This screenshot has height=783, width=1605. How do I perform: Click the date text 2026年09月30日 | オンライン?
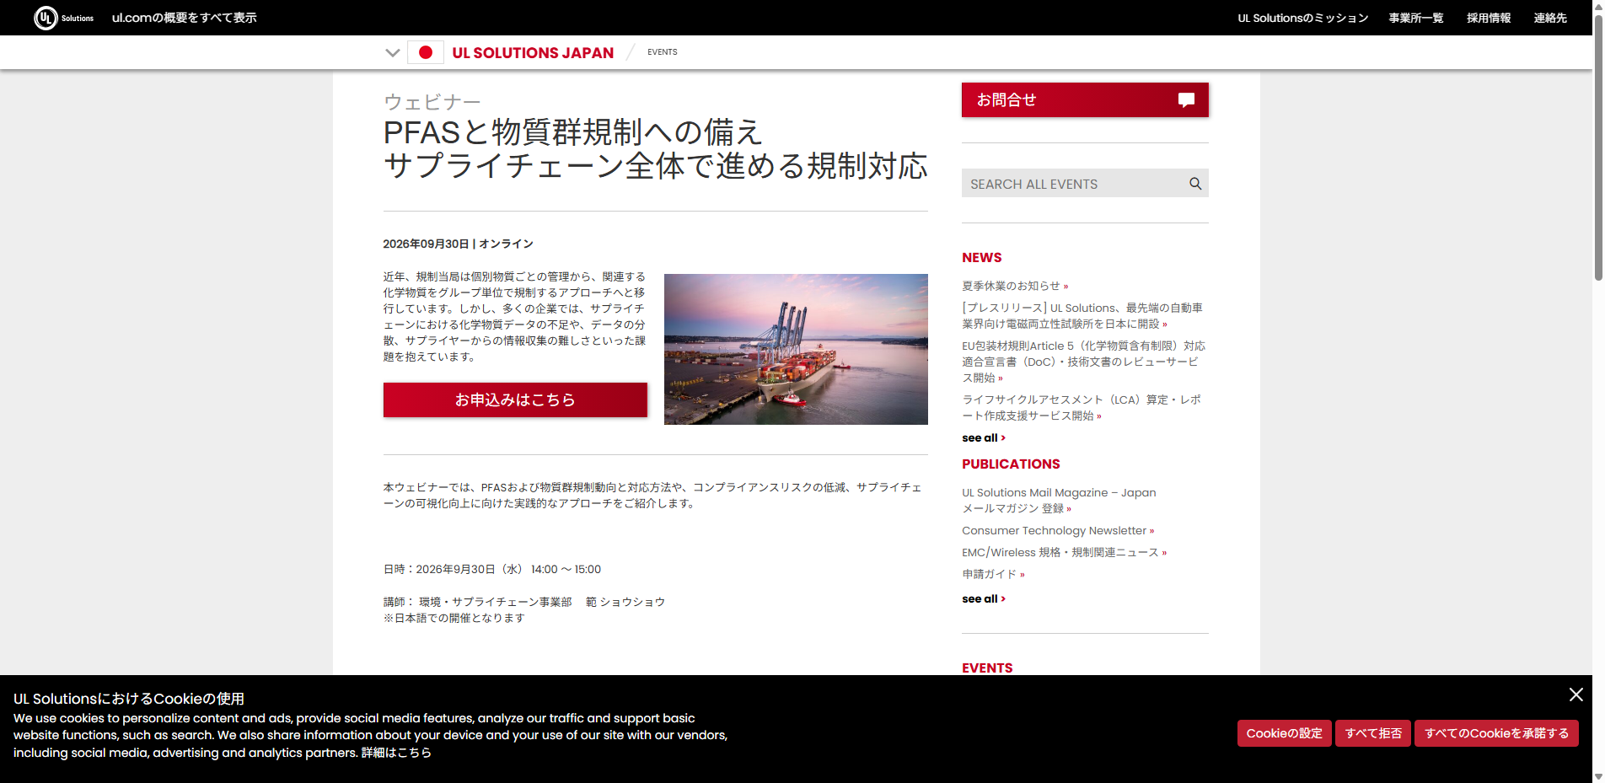pyautogui.click(x=458, y=244)
